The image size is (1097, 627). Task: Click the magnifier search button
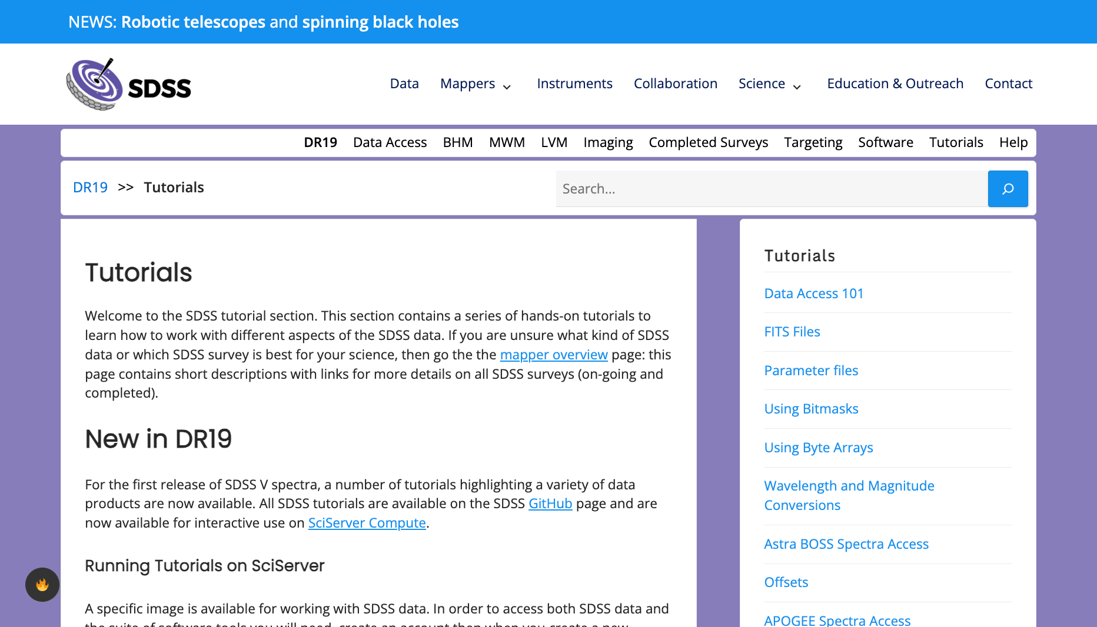(x=1008, y=189)
